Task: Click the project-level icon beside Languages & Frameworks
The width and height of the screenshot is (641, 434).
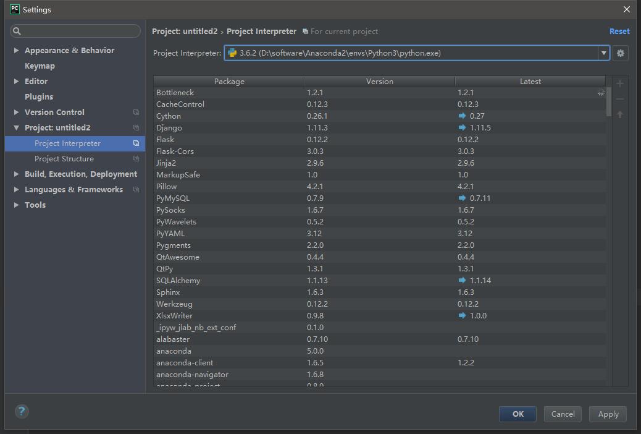Action: click(136, 190)
